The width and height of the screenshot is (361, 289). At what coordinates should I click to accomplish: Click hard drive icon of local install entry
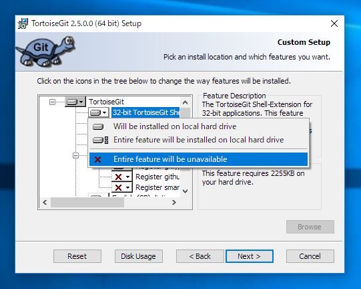pos(98,126)
